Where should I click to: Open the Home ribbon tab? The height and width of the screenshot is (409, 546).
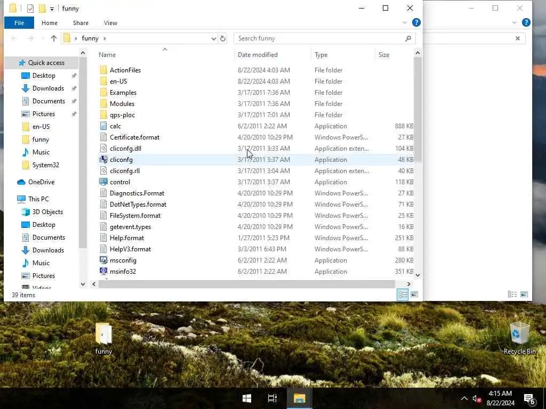click(50, 23)
